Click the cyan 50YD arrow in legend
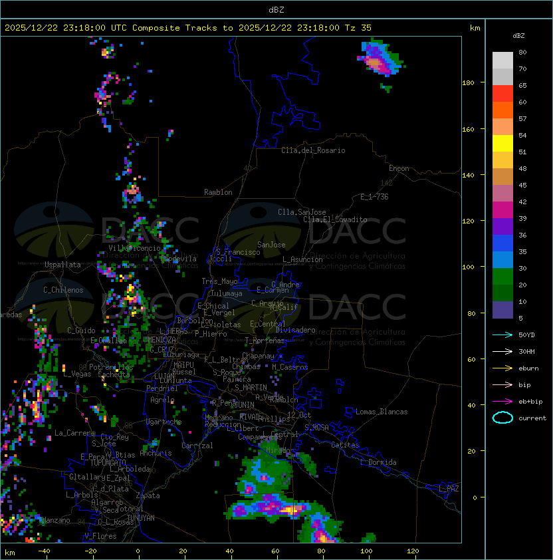Screen dimensions: 553x560 click(x=502, y=335)
